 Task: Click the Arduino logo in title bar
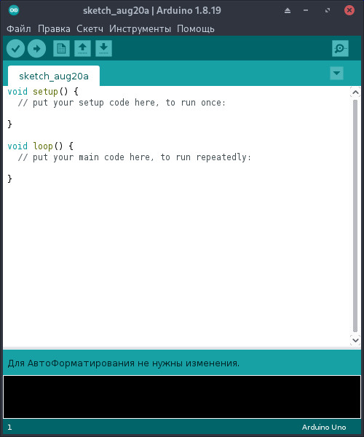pyautogui.click(x=14, y=11)
